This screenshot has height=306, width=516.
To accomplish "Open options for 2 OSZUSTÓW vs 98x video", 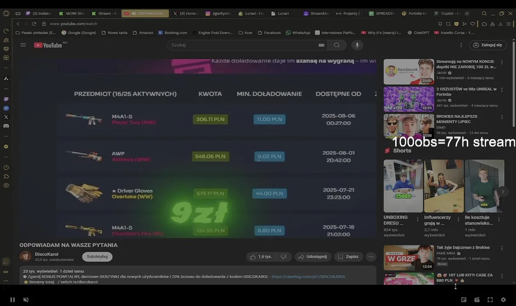I will point(502,90).
